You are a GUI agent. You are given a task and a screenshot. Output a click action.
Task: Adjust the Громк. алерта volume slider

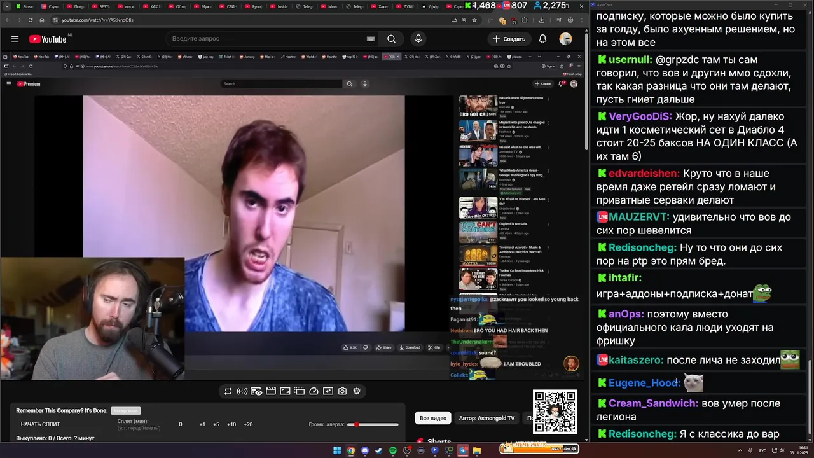pos(373,424)
